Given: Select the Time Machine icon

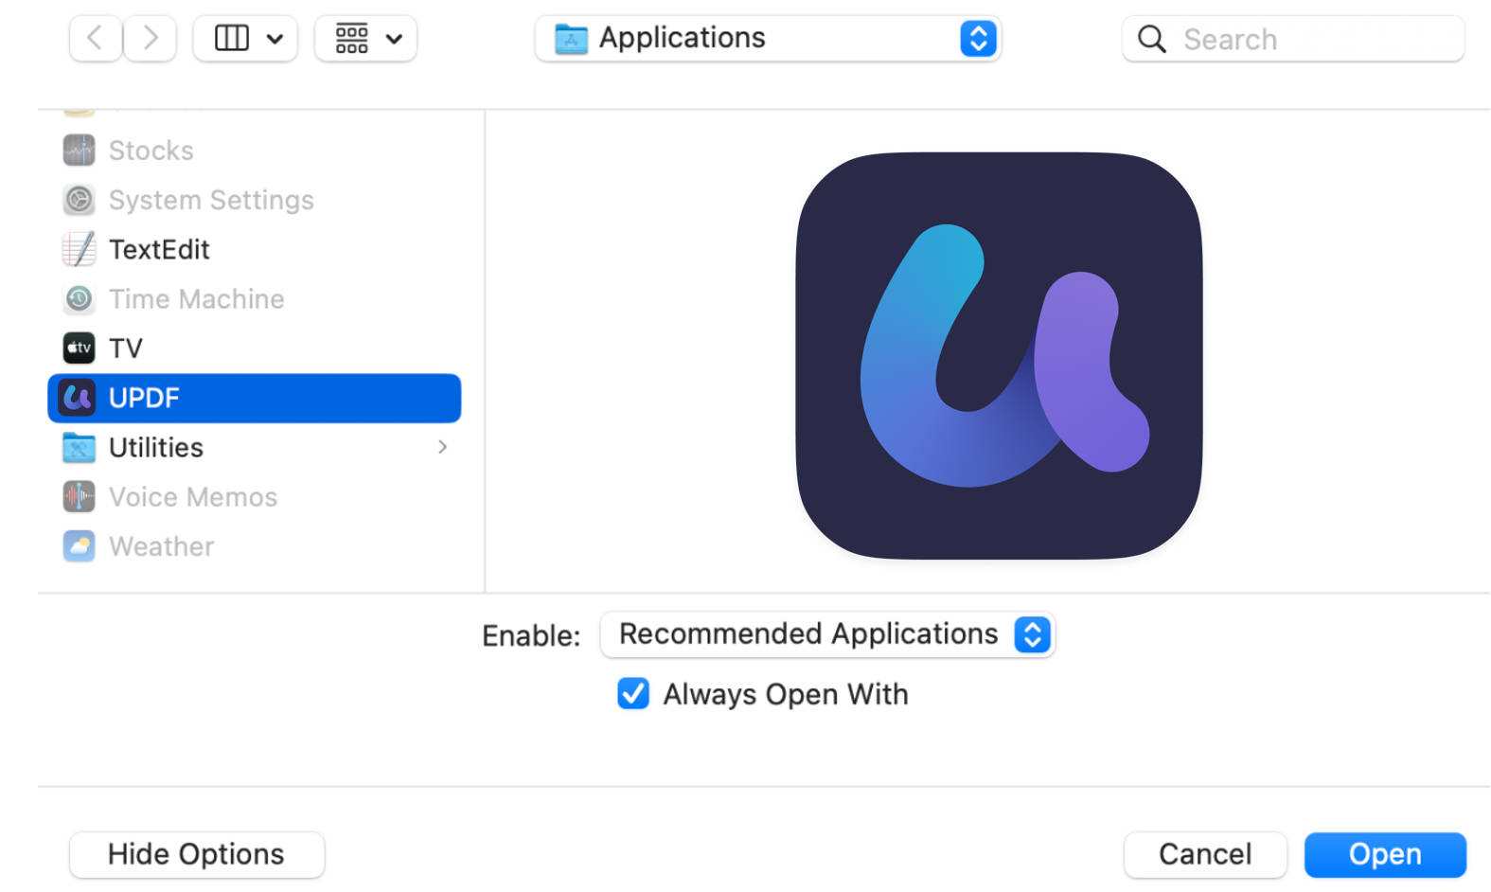Looking at the screenshot, I should 79,299.
